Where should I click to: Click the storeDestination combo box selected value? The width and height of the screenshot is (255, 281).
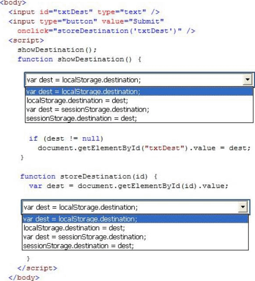(130, 207)
